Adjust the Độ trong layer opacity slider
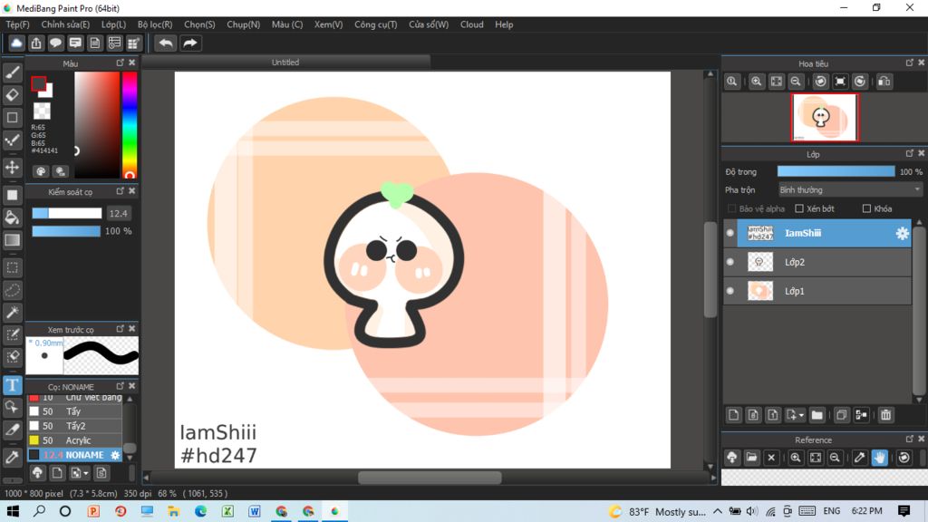 click(x=836, y=171)
